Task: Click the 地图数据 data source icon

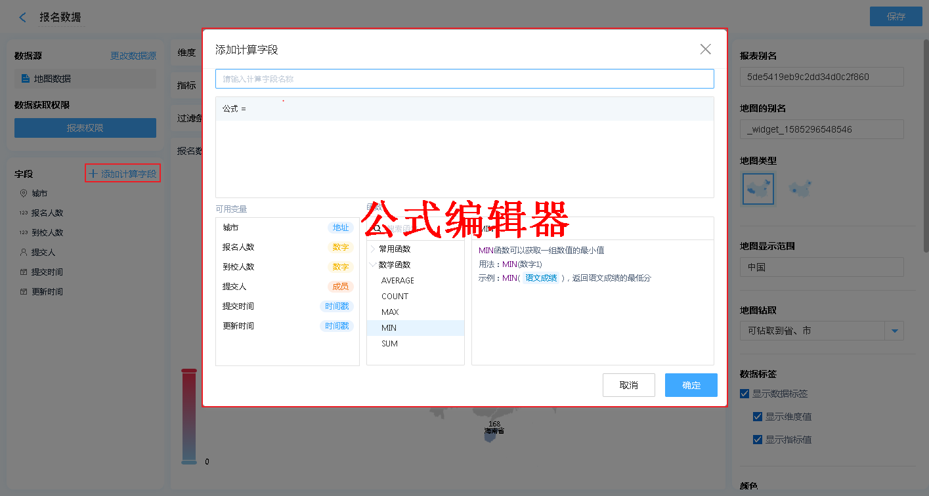Action: pos(26,79)
